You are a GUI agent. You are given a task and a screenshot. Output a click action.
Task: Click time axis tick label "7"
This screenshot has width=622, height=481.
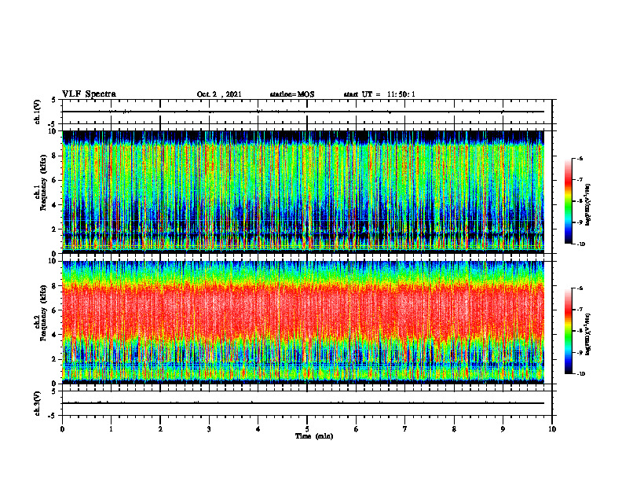(405, 429)
